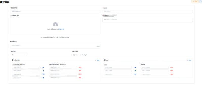
Task: Click the arrow icon in first tags row
Action: pyautogui.click(x=135, y=67)
